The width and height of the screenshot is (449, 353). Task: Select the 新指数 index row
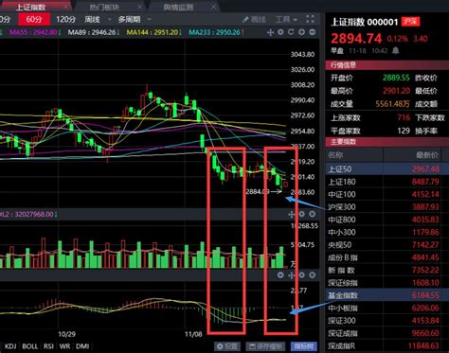click(x=387, y=270)
